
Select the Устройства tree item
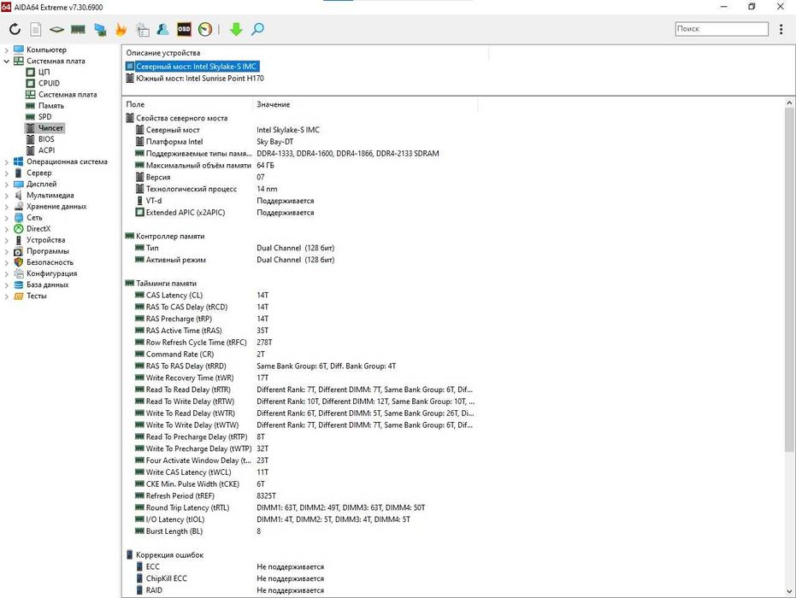click(x=45, y=240)
